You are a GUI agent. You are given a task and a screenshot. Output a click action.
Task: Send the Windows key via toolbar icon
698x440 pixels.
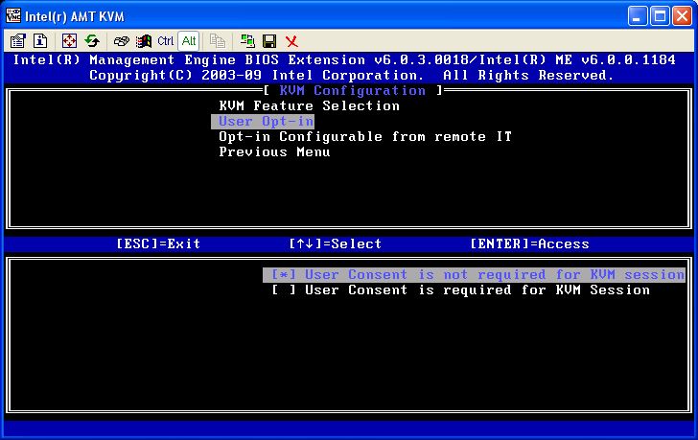click(144, 41)
